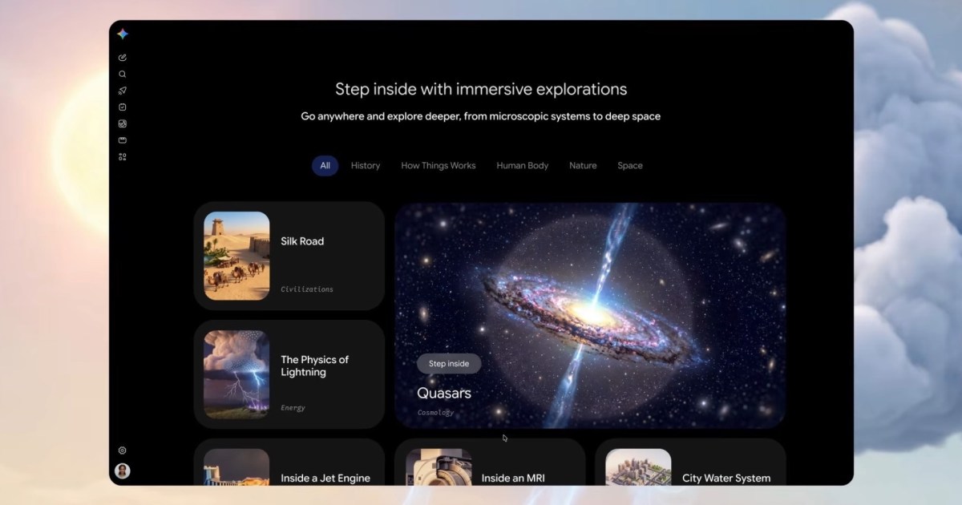Click the lightning storm thumbnail
This screenshot has width=962, height=505.
[236, 374]
